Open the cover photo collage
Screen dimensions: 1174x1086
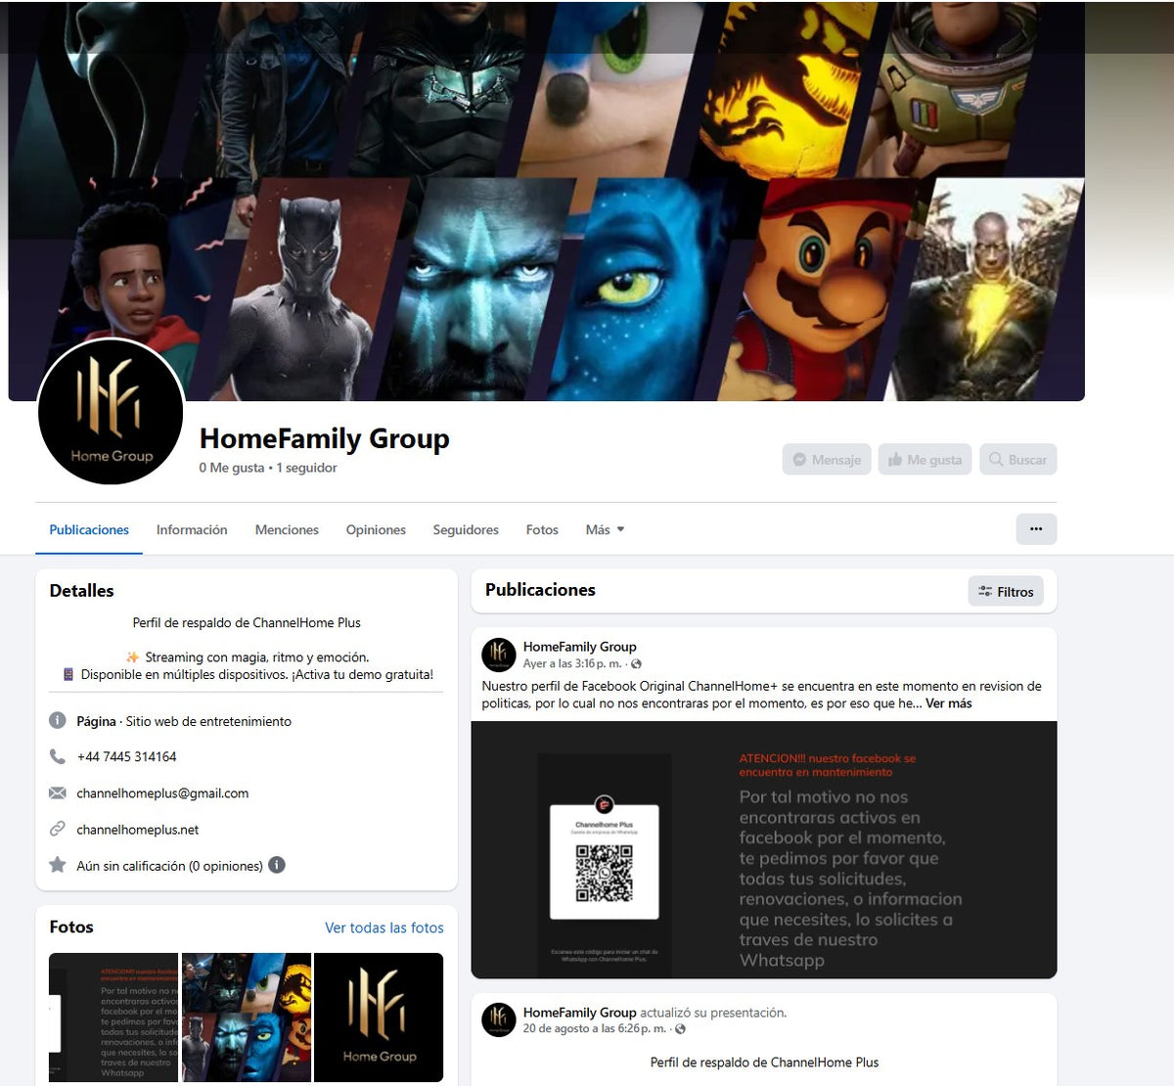coord(546,202)
